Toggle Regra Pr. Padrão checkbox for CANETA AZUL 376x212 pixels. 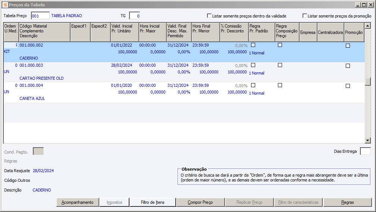[x=253, y=85]
